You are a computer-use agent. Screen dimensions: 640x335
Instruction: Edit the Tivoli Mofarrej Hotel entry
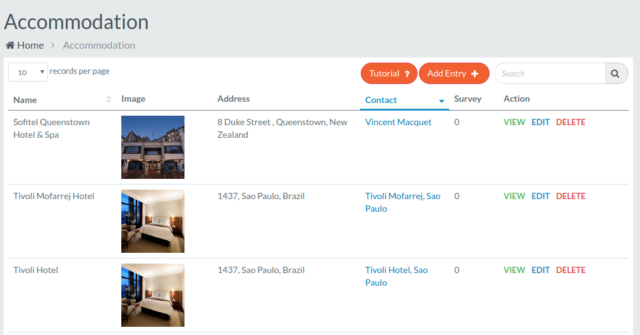point(540,196)
